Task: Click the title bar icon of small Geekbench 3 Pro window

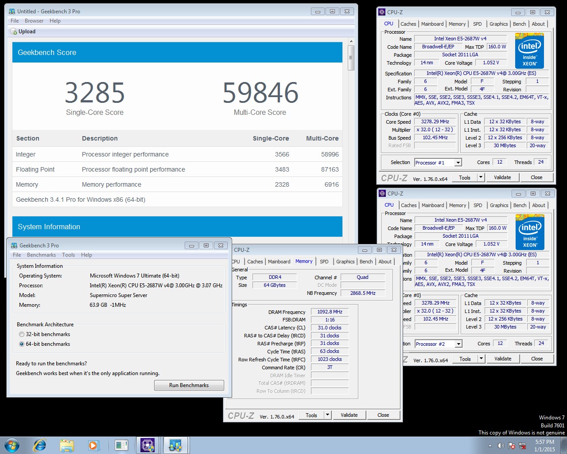Action: 14,245
